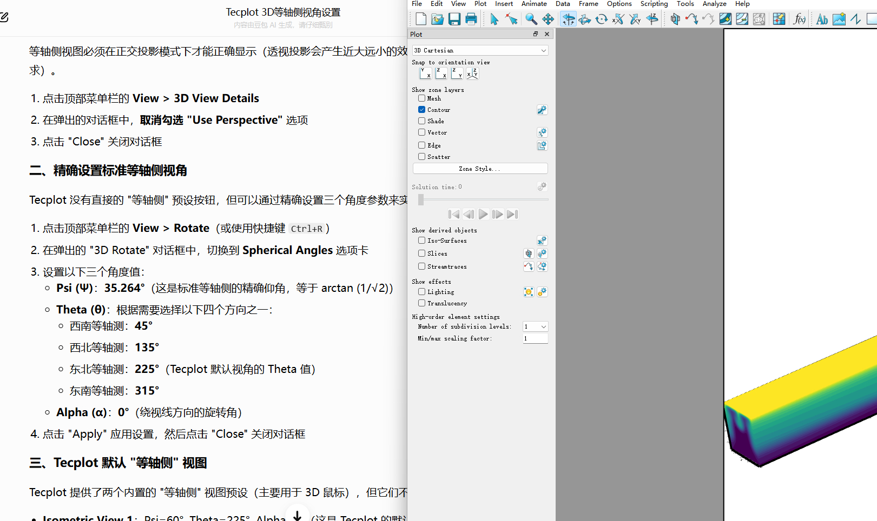Select the Translate four-arrow move tool
877x521 pixels.
click(x=548, y=19)
